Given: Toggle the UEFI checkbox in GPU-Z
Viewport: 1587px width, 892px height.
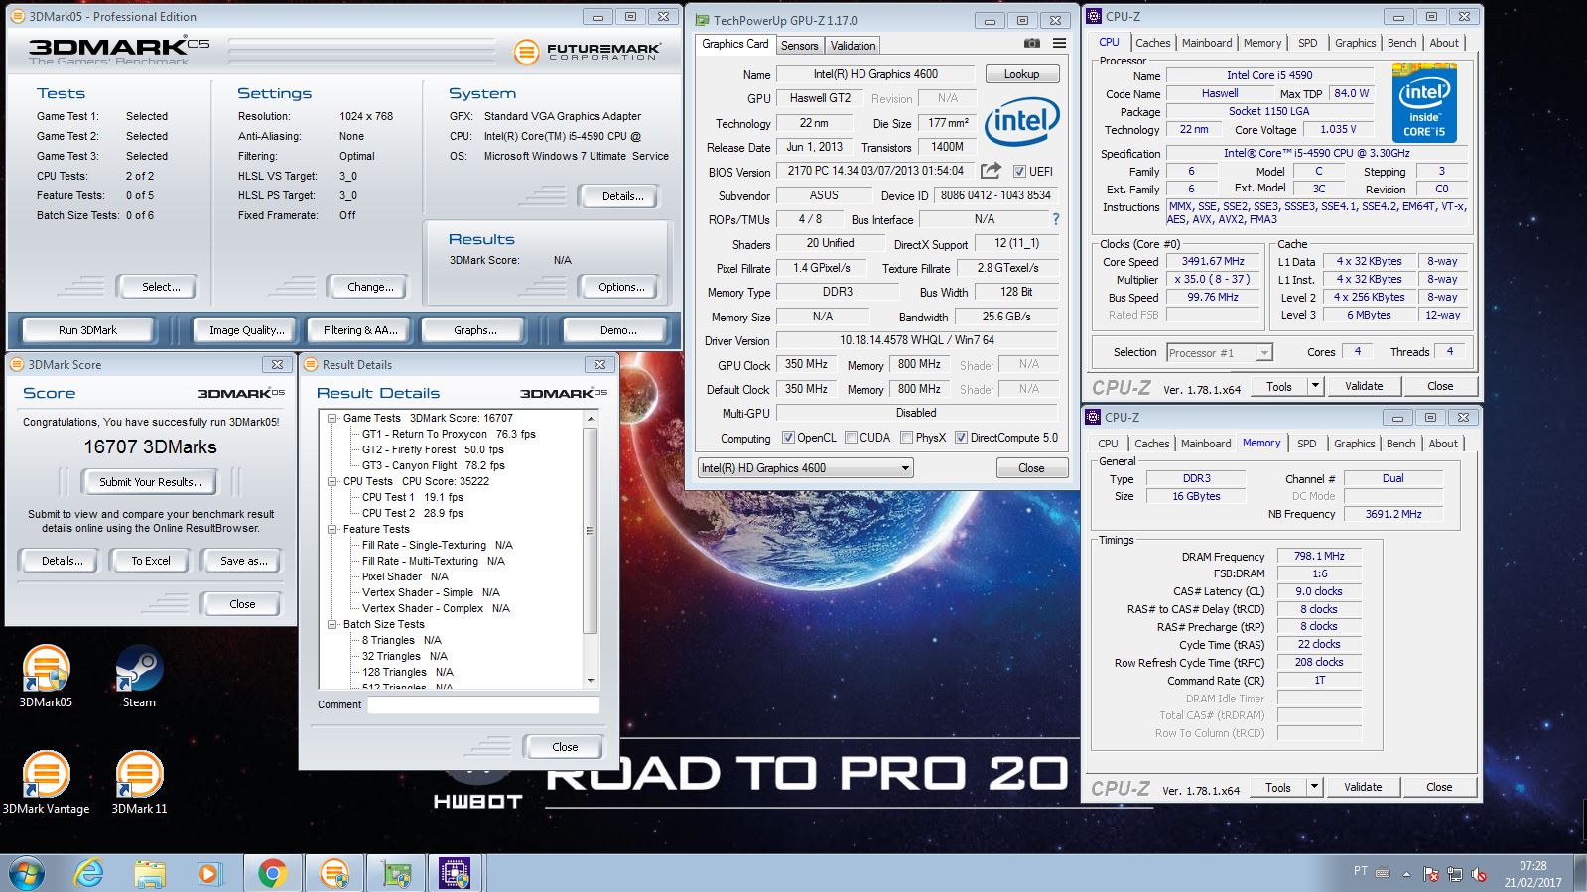Looking at the screenshot, I should point(1019,171).
